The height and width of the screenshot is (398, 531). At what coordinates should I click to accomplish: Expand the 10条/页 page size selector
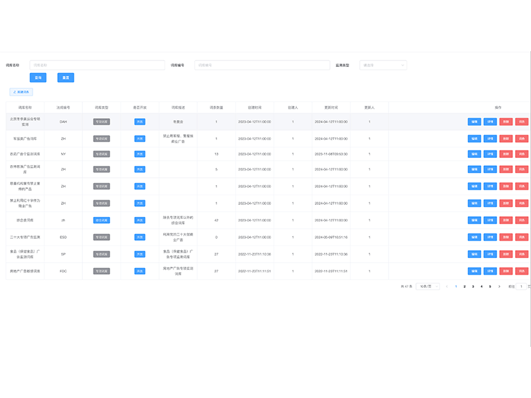point(427,287)
